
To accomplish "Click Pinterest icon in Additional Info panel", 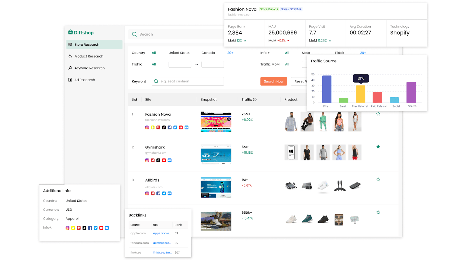I will tap(79, 228).
